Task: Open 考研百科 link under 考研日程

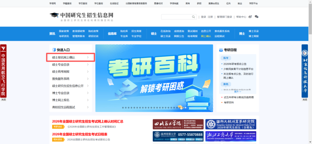Action: tap(229, 102)
